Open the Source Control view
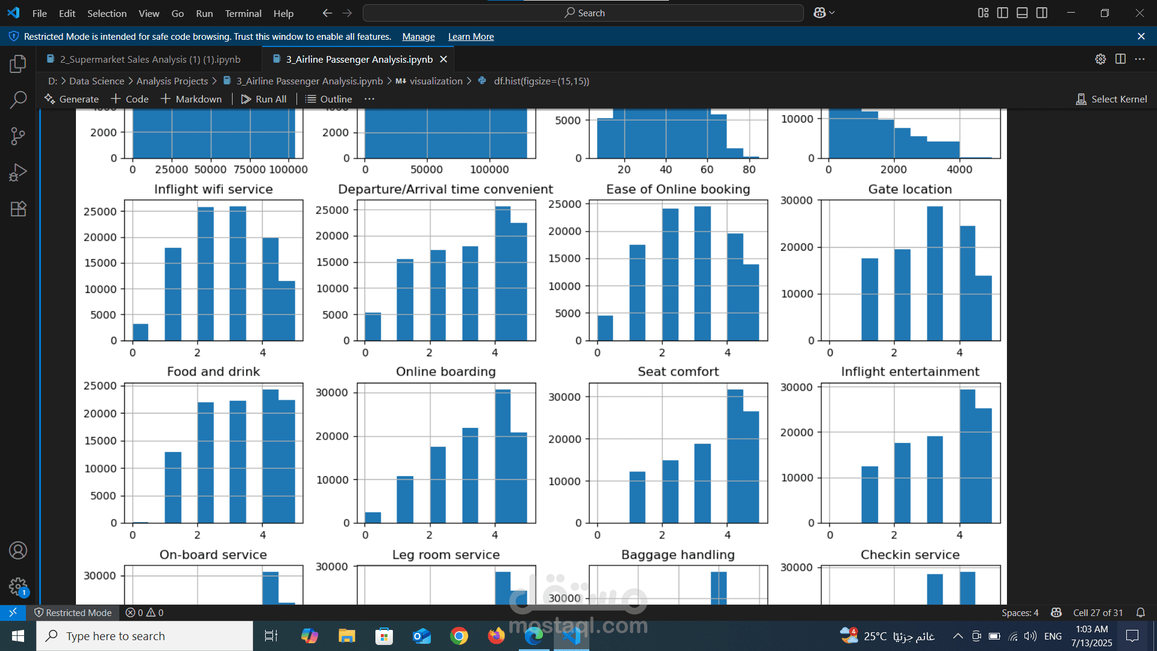The image size is (1157, 651). tap(18, 136)
